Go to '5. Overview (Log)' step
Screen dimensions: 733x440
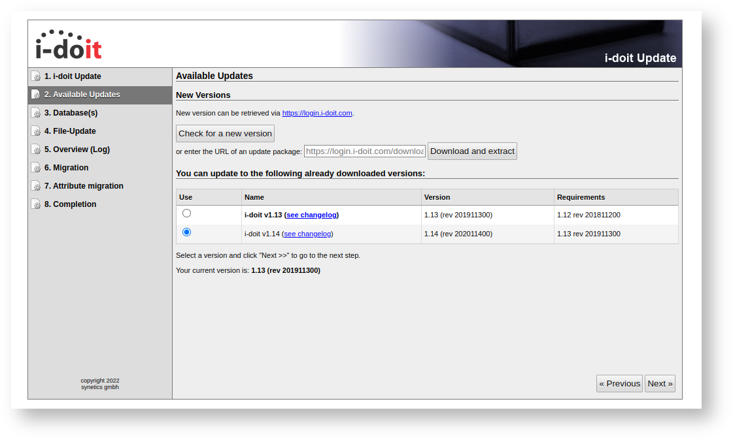[x=77, y=149]
